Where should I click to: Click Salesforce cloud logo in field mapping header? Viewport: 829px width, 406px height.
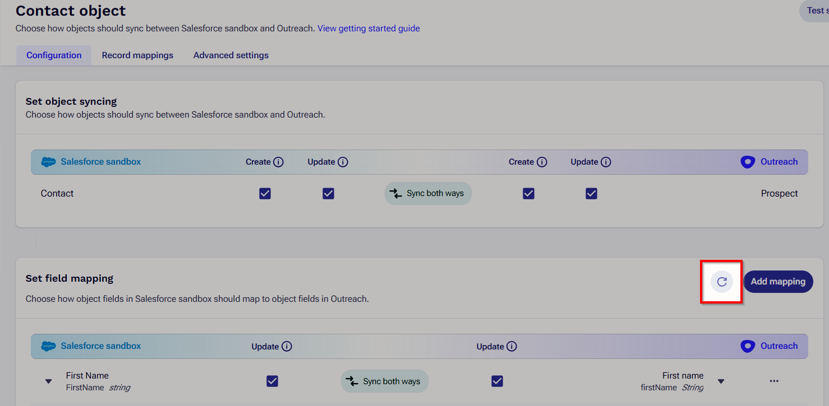pyautogui.click(x=49, y=346)
